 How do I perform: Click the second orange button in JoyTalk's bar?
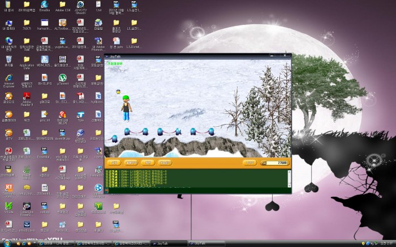click(131, 162)
